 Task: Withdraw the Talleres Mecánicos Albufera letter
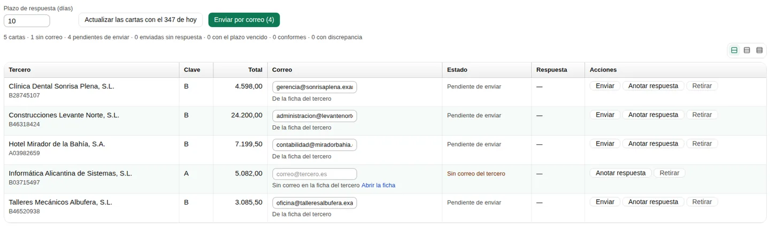pos(702,202)
